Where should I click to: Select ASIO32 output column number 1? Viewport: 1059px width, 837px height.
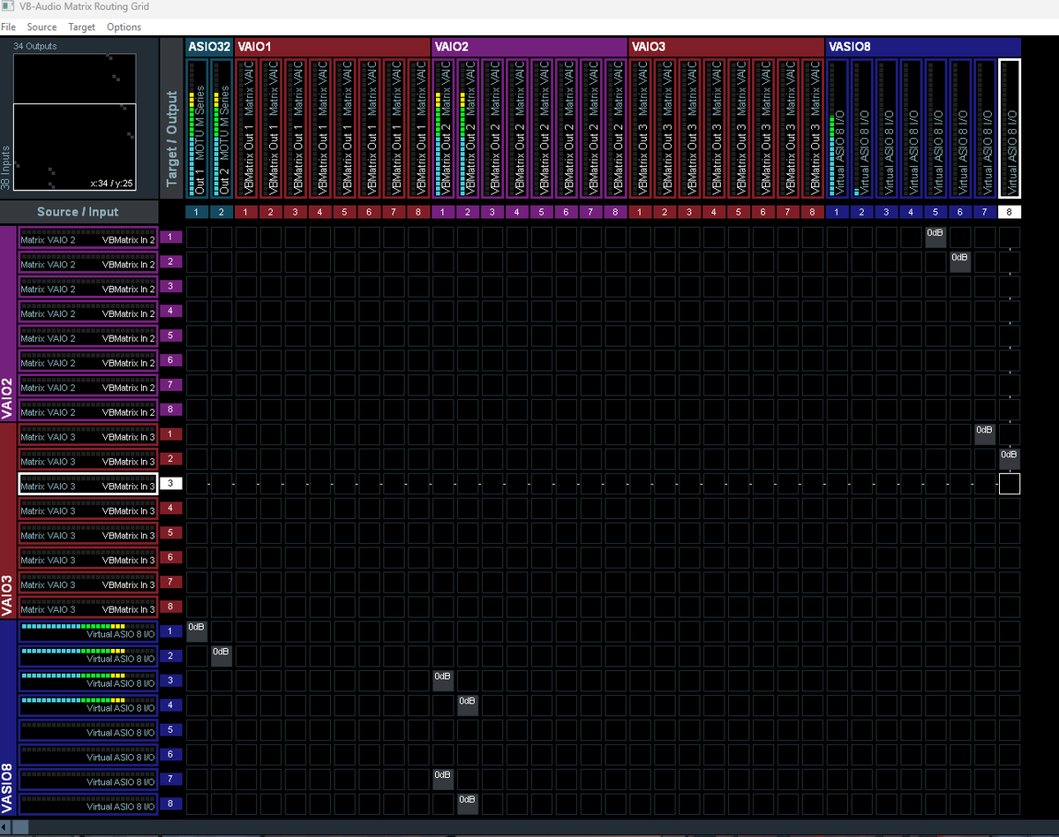pyautogui.click(x=197, y=212)
